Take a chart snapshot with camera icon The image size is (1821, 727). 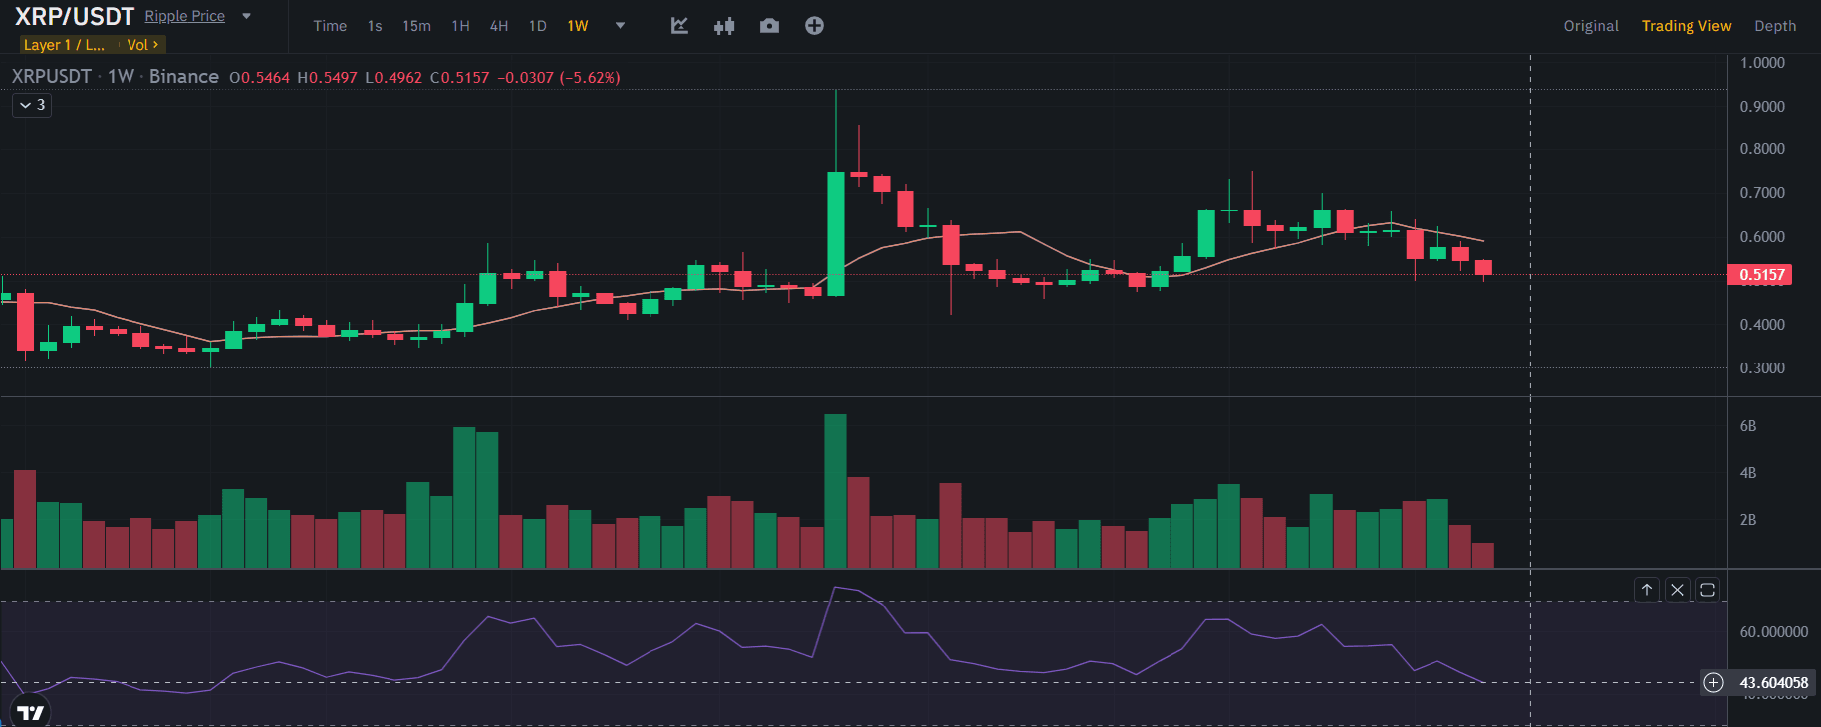(x=769, y=26)
